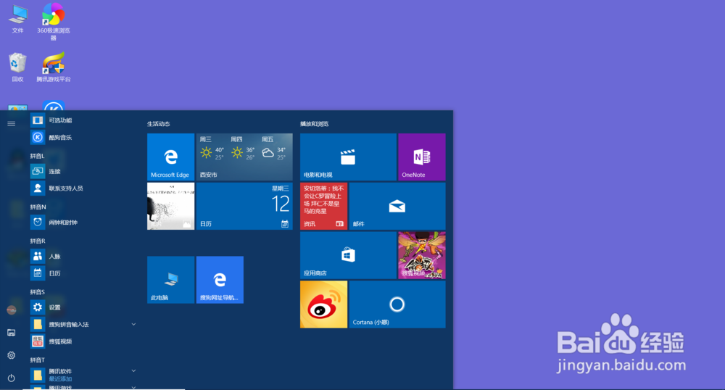Open 闹钟和时钟 in the app list
The image size is (725, 390).
point(83,223)
